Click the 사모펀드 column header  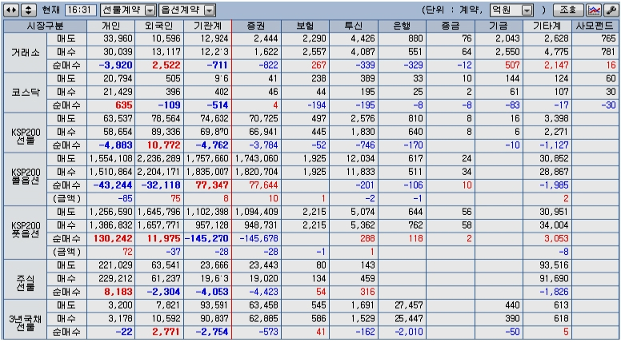pos(595,26)
